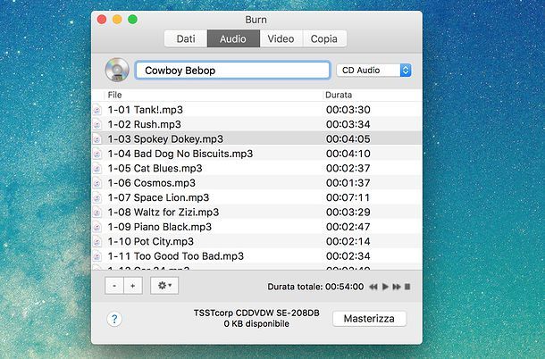Click duration 00:01:37 of Cosmos
Screen dimensions: 545x359
point(348,183)
